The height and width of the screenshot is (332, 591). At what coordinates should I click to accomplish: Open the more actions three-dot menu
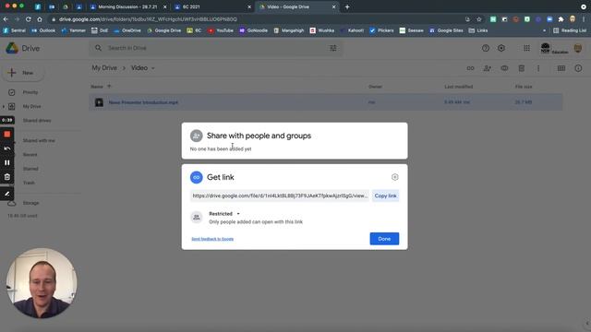point(538,68)
